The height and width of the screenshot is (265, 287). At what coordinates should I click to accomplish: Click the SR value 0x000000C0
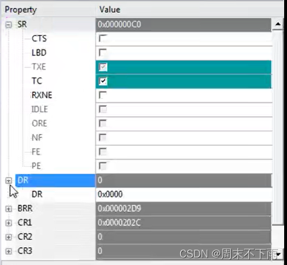(x=119, y=25)
